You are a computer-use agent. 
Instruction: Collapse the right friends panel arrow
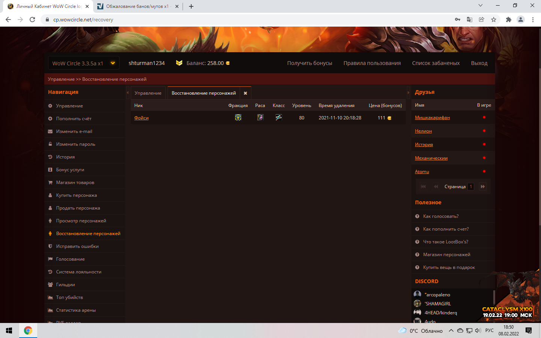pyautogui.click(x=408, y=92)
